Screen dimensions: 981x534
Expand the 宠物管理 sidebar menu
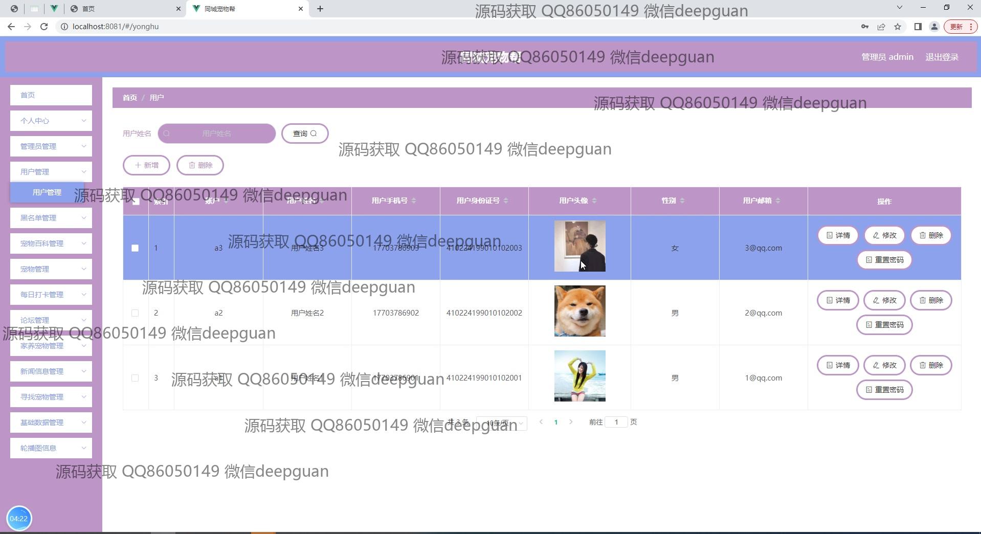coord(51,269)
